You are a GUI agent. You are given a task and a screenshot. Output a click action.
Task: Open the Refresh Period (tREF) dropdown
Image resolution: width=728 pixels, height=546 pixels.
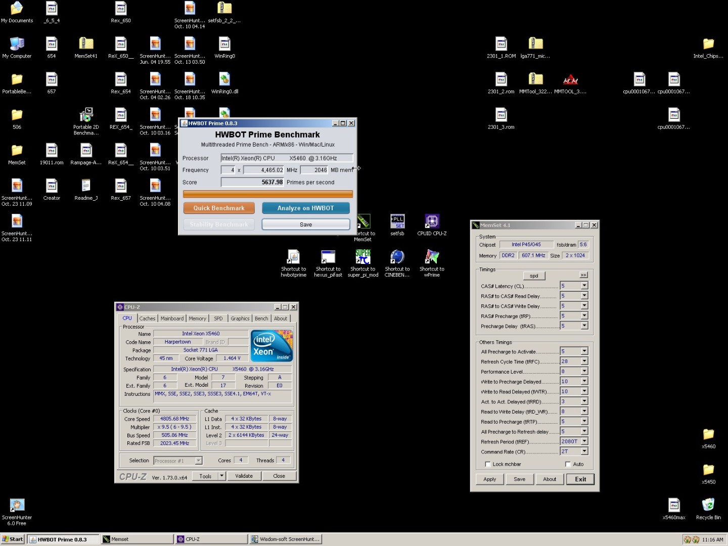tap(584, 441)
